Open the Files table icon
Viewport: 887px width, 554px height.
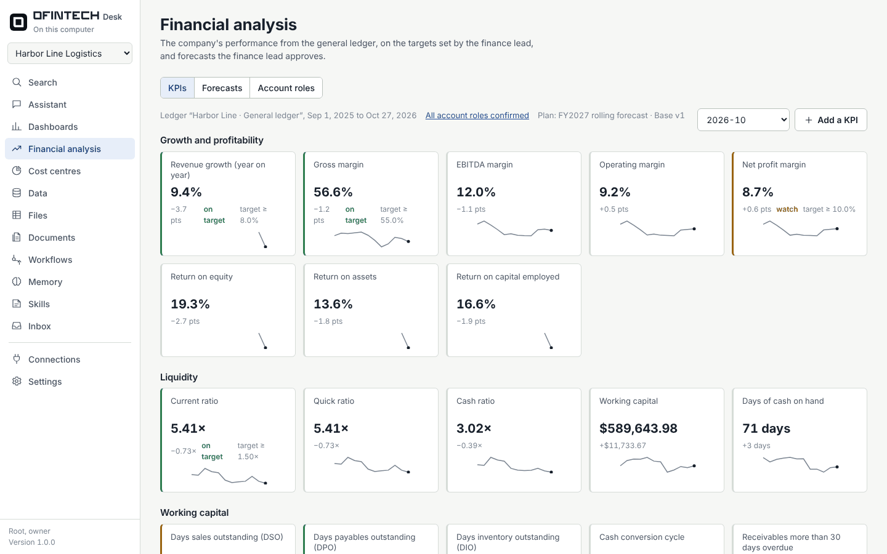(17, 215)
